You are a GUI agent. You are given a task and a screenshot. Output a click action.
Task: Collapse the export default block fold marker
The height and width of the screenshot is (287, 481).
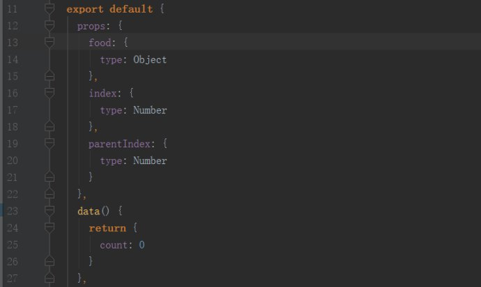click(x=49, y=9)
